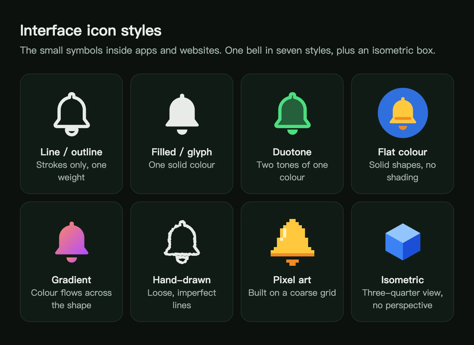
Task: Select the 'Line / outline' label
Action: pyautogui.click(x=71, y=152)
